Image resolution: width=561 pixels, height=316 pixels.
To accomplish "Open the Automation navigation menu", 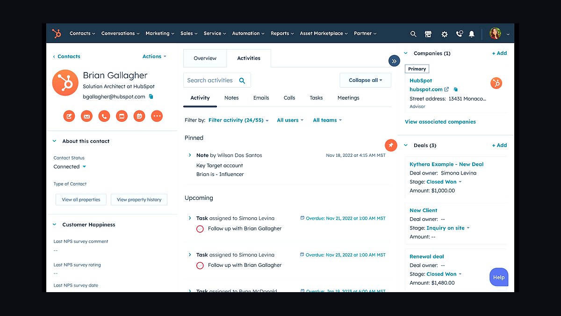I will (248, 34).
